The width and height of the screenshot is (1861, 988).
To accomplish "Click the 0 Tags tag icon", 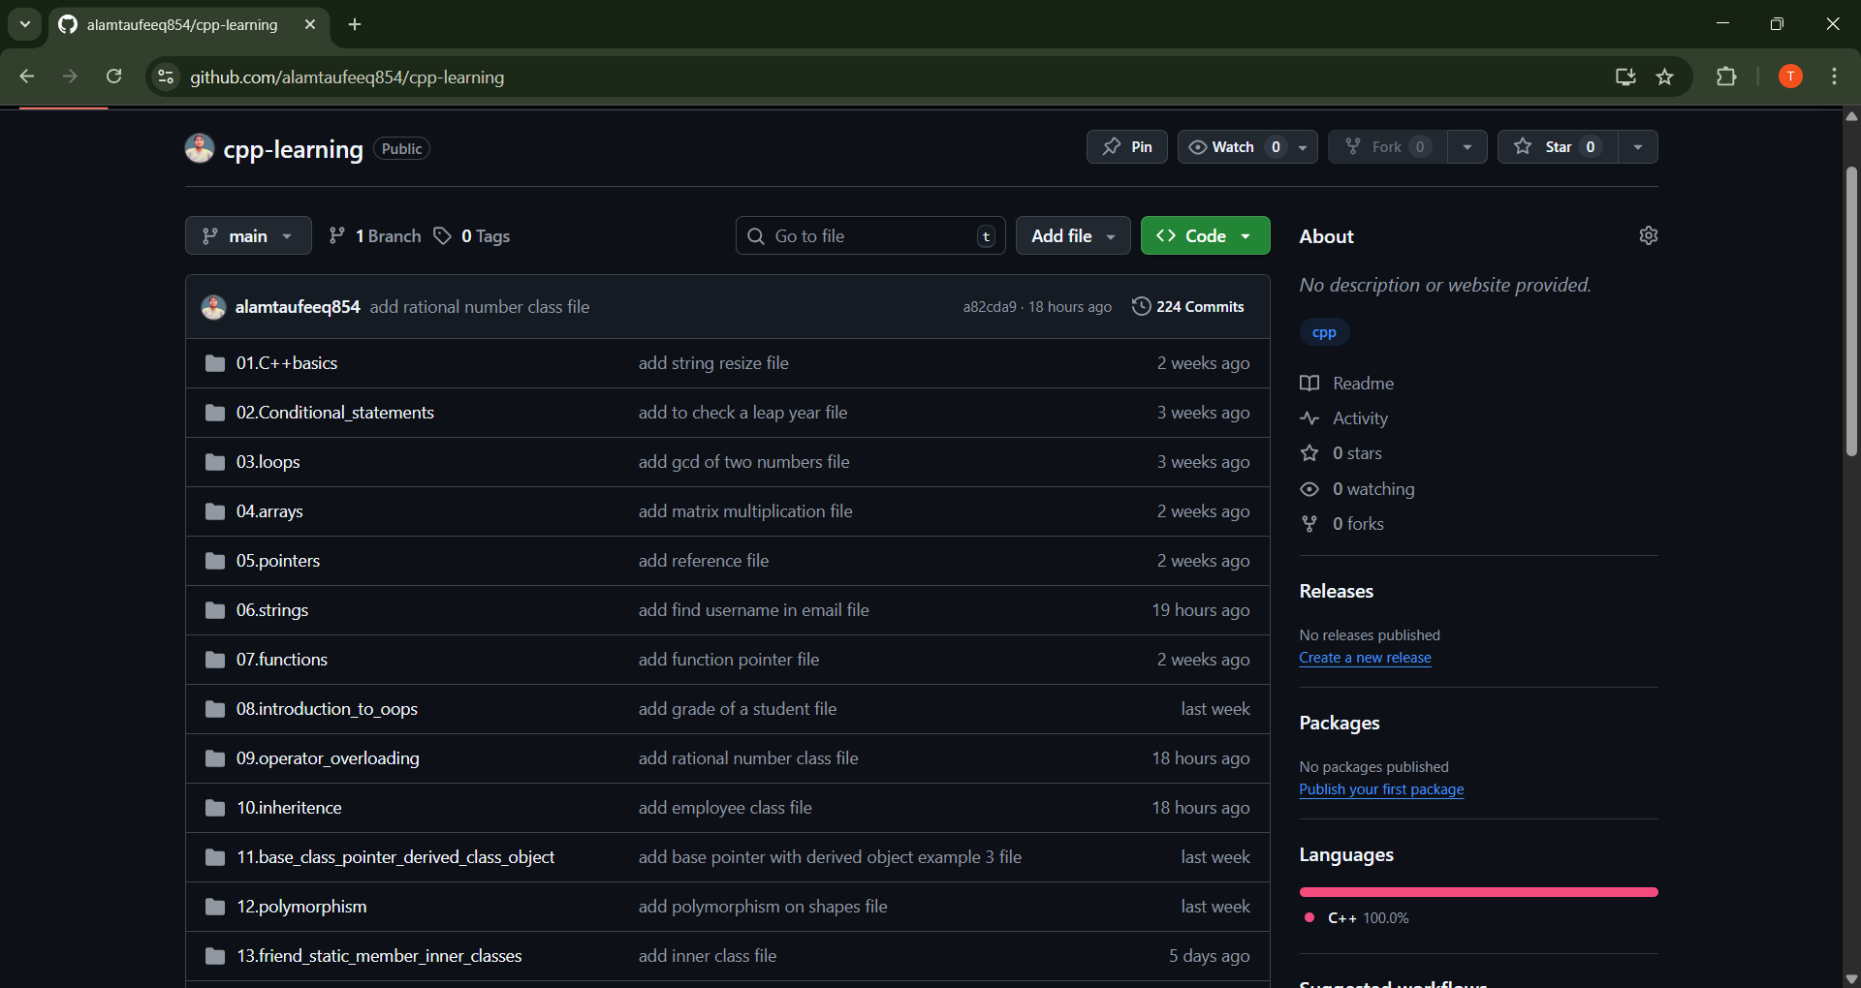I will click(443, 236).
